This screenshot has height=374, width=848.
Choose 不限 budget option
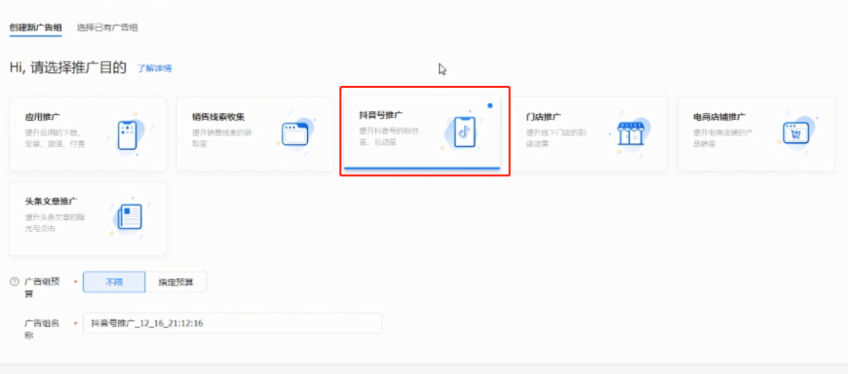pyautogui.click(x=114, y=282)
